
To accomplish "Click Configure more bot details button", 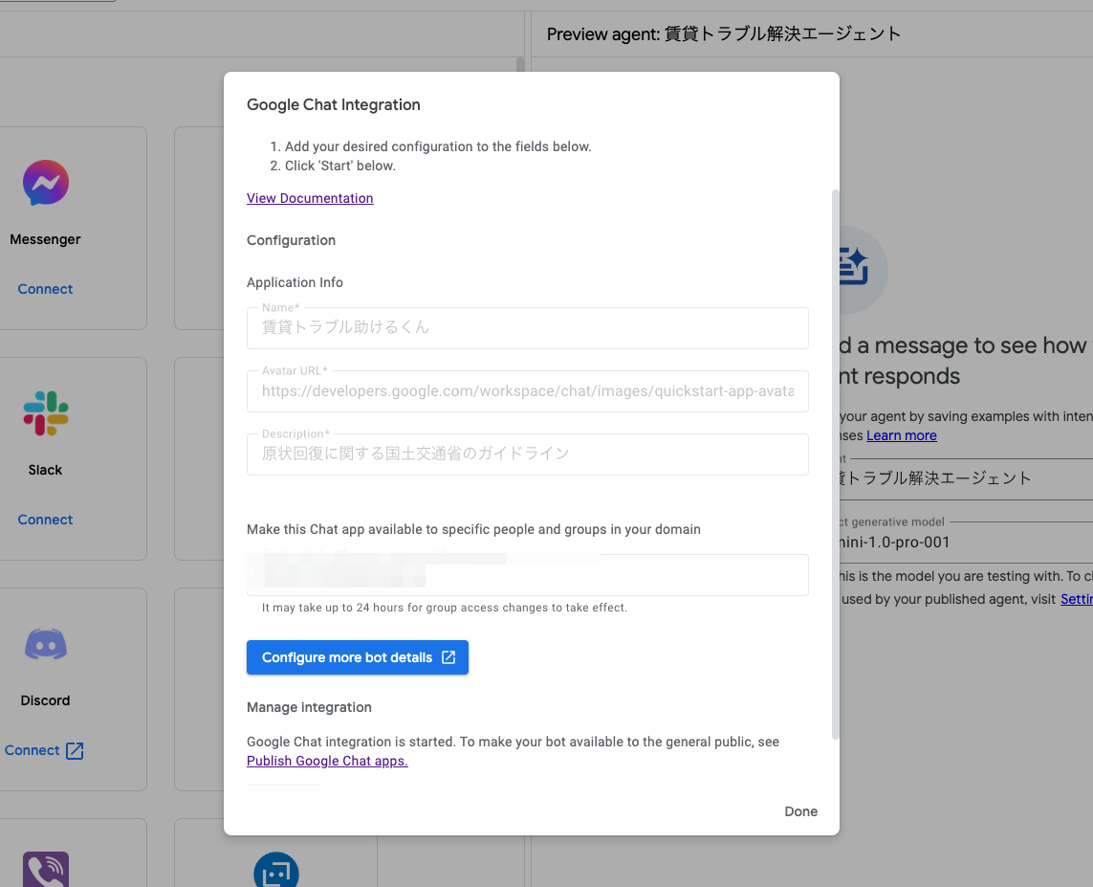I will [x=358, y=657].
